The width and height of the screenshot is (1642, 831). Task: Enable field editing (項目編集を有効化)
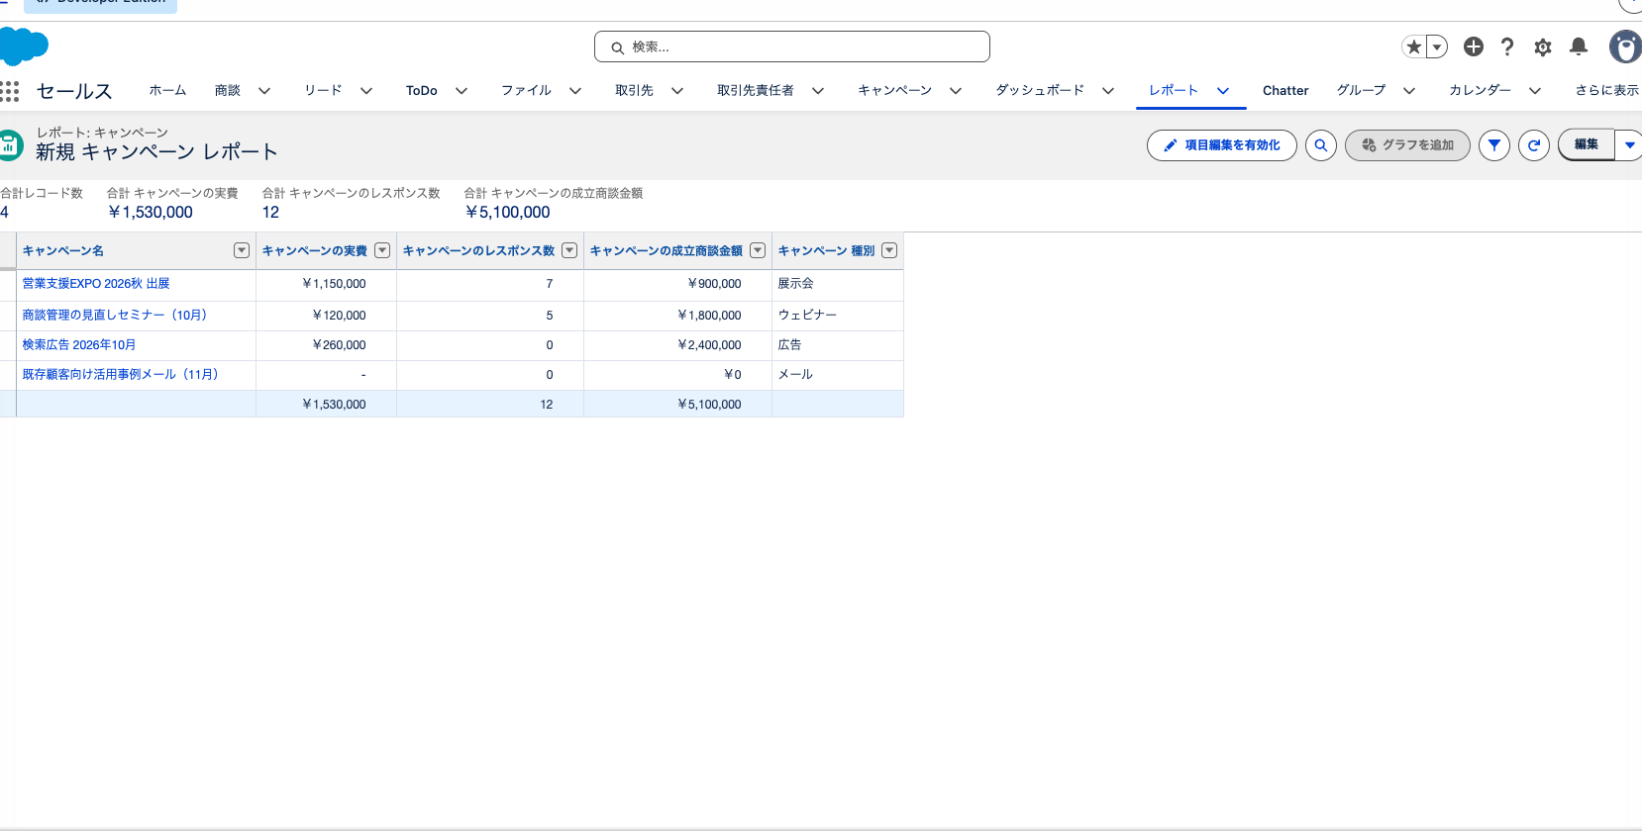pos(1222,145)
